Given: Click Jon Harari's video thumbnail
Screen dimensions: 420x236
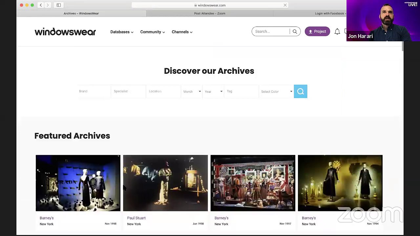Looking at the screenshot, I should (x=383, y=20).
